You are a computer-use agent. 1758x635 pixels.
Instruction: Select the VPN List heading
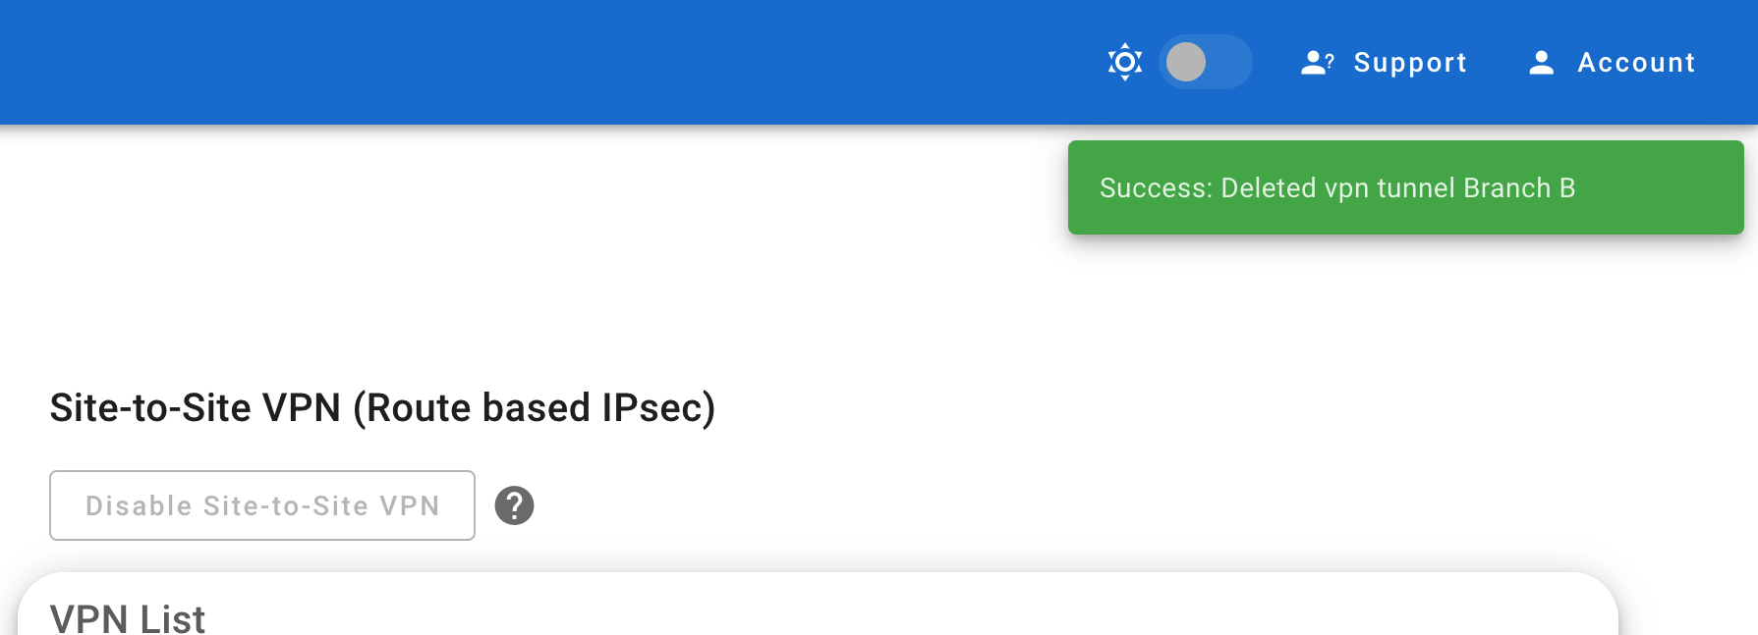click(x=128, y=618)
